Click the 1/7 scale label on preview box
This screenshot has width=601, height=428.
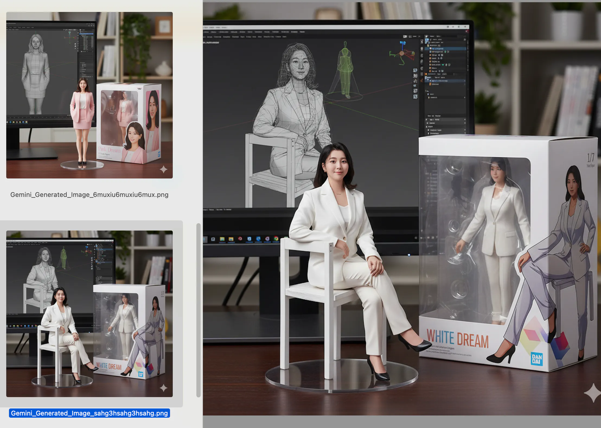590,157
